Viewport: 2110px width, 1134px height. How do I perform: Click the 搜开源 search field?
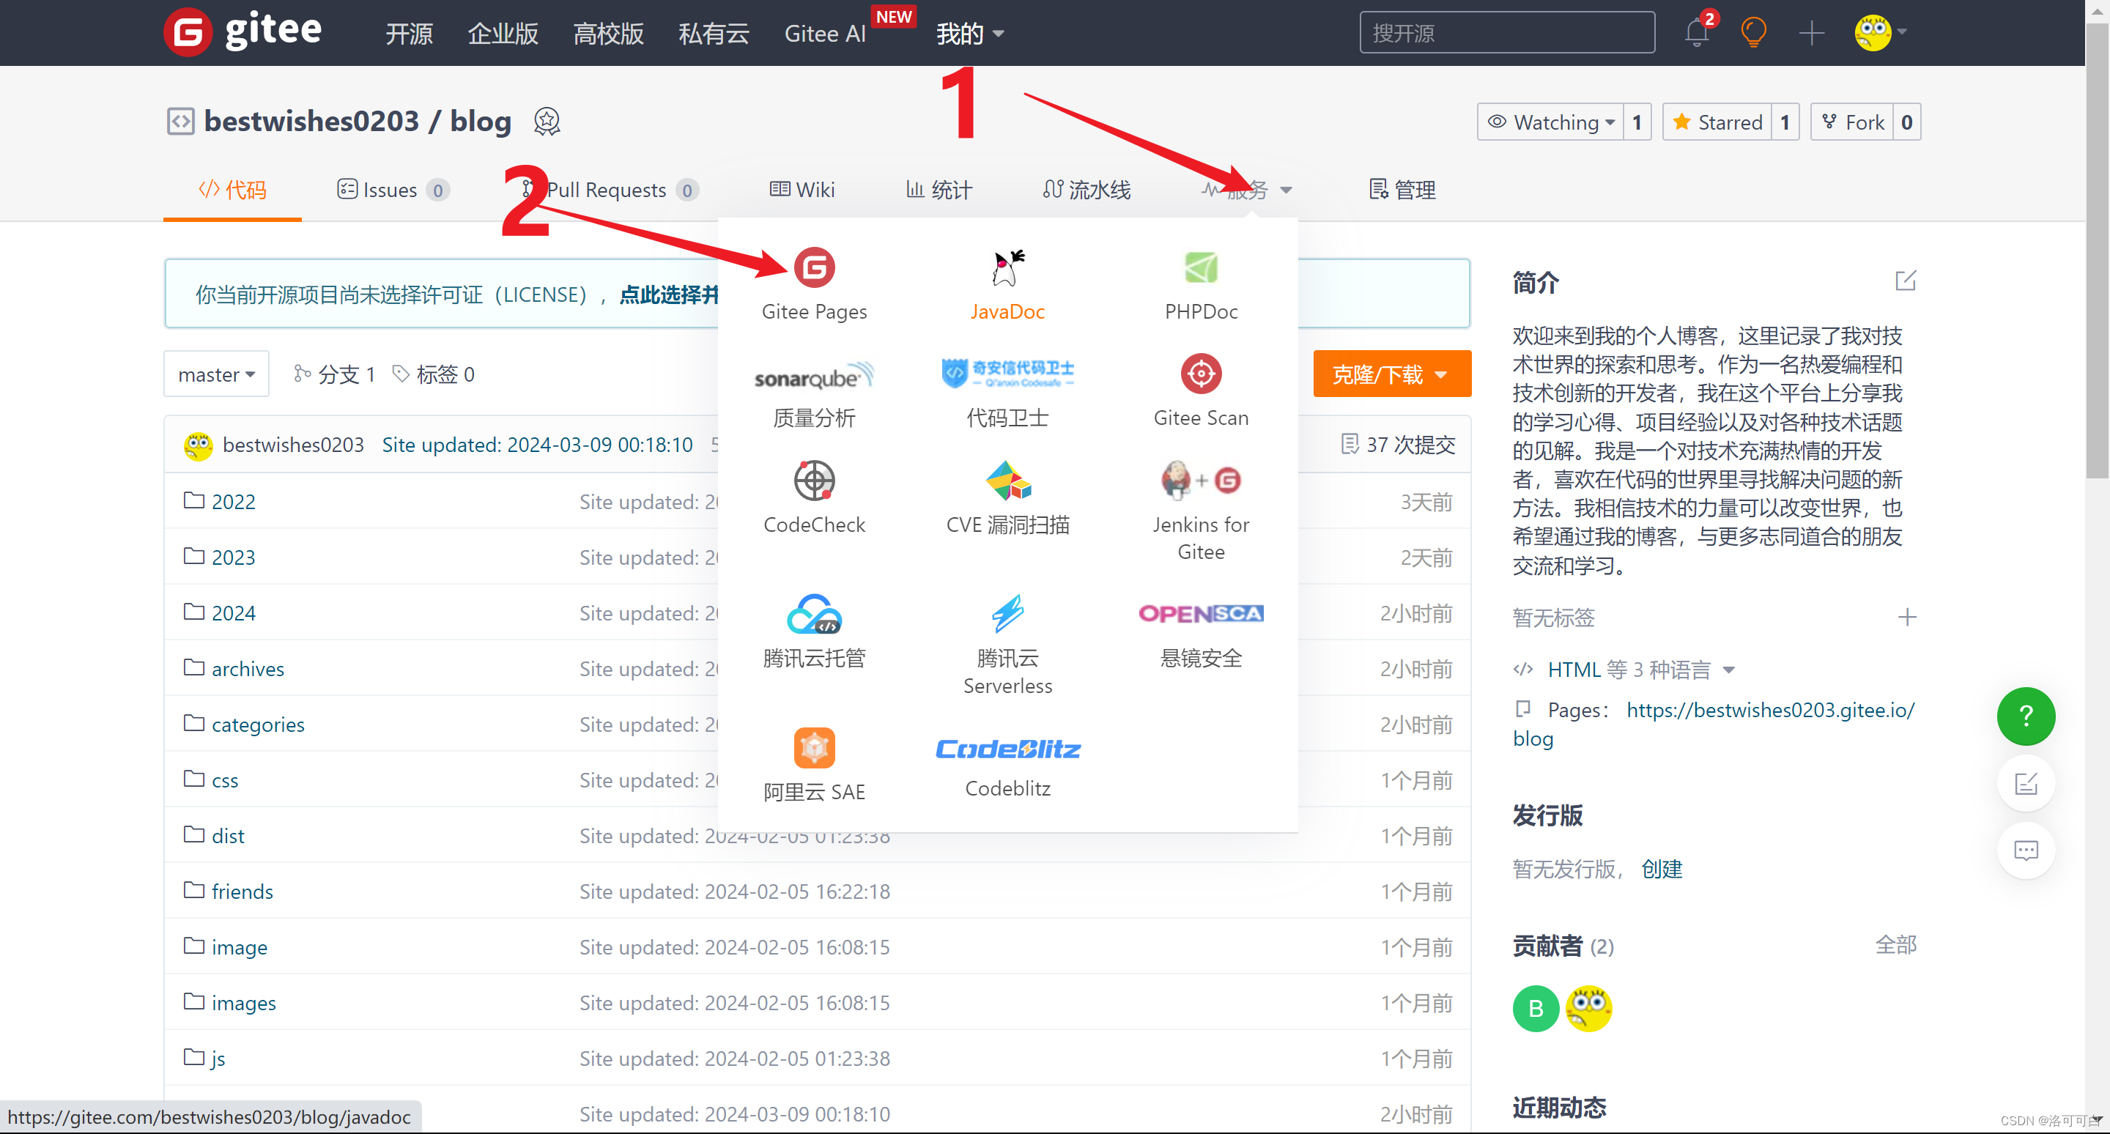(1506, 33)
